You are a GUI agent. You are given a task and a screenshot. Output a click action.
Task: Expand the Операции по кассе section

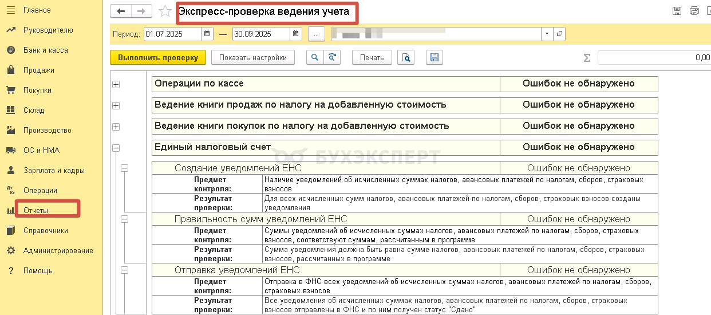[116, 84]
